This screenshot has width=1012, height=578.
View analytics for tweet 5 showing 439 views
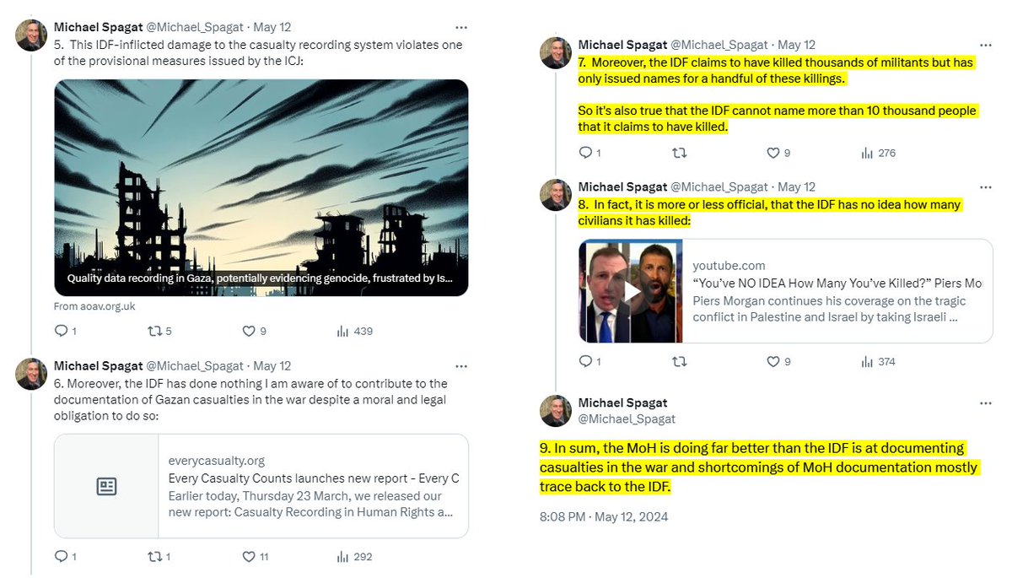pos(342,331)
